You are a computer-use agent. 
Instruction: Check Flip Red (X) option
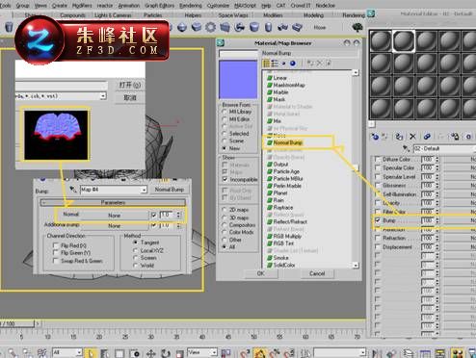pos(56,245)
